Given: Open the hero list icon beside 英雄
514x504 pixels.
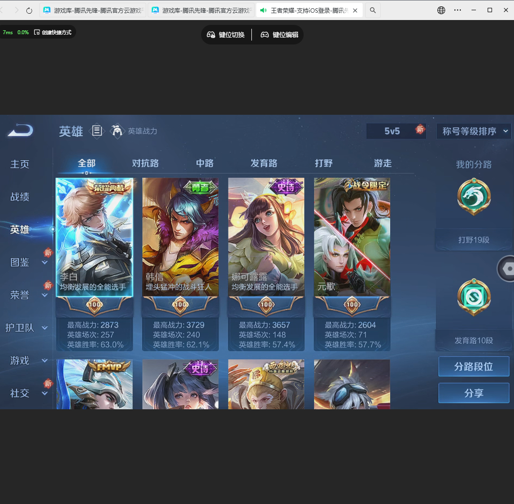Looking at the screenshot, I should point(97,131).
